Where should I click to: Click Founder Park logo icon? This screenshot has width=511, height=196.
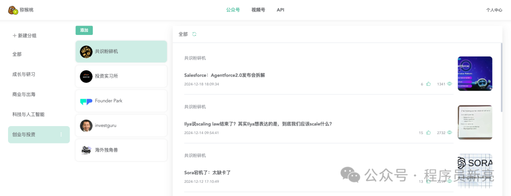[x=87, y=101]
